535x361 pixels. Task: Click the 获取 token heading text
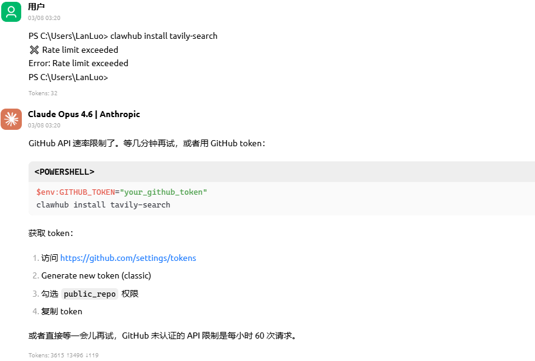[50, 233]
